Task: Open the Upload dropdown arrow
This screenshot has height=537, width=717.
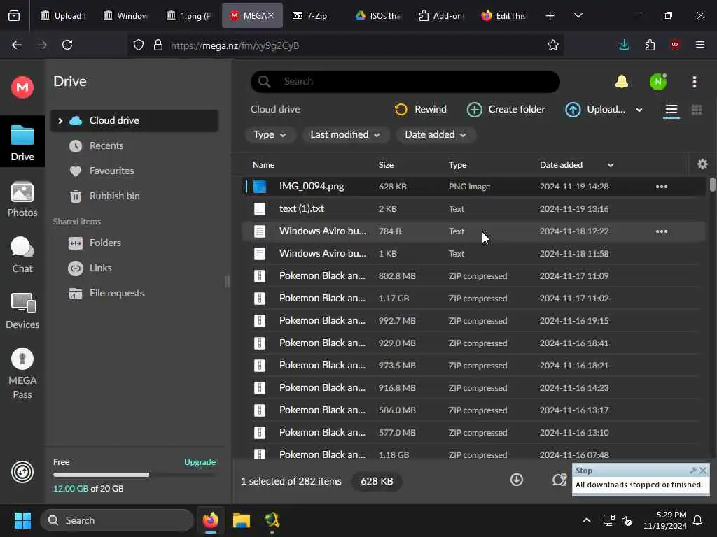Action: pos(639,110)
